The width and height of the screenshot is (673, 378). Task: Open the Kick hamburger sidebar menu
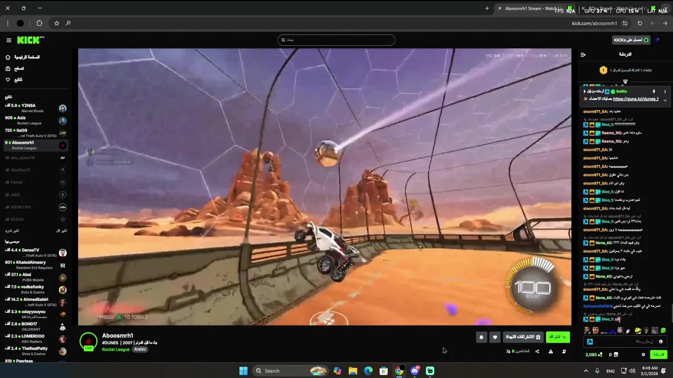(8, 40)
